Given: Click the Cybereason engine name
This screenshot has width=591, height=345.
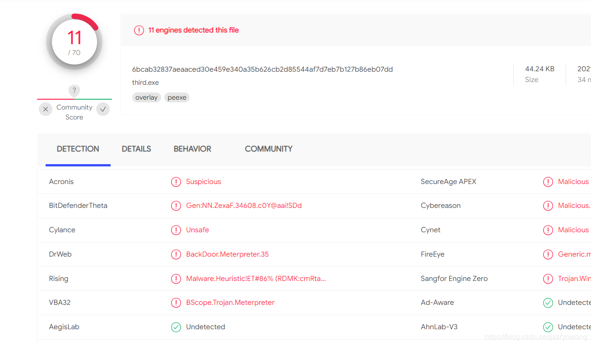Looking at the screenshot, I should point(441,206).
